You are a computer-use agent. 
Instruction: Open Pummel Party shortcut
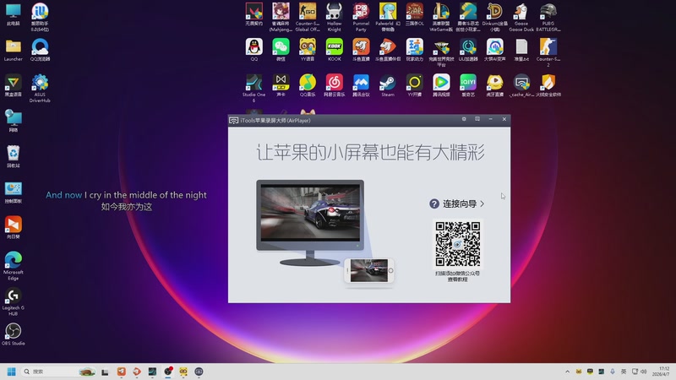click(x=361, y=17)
